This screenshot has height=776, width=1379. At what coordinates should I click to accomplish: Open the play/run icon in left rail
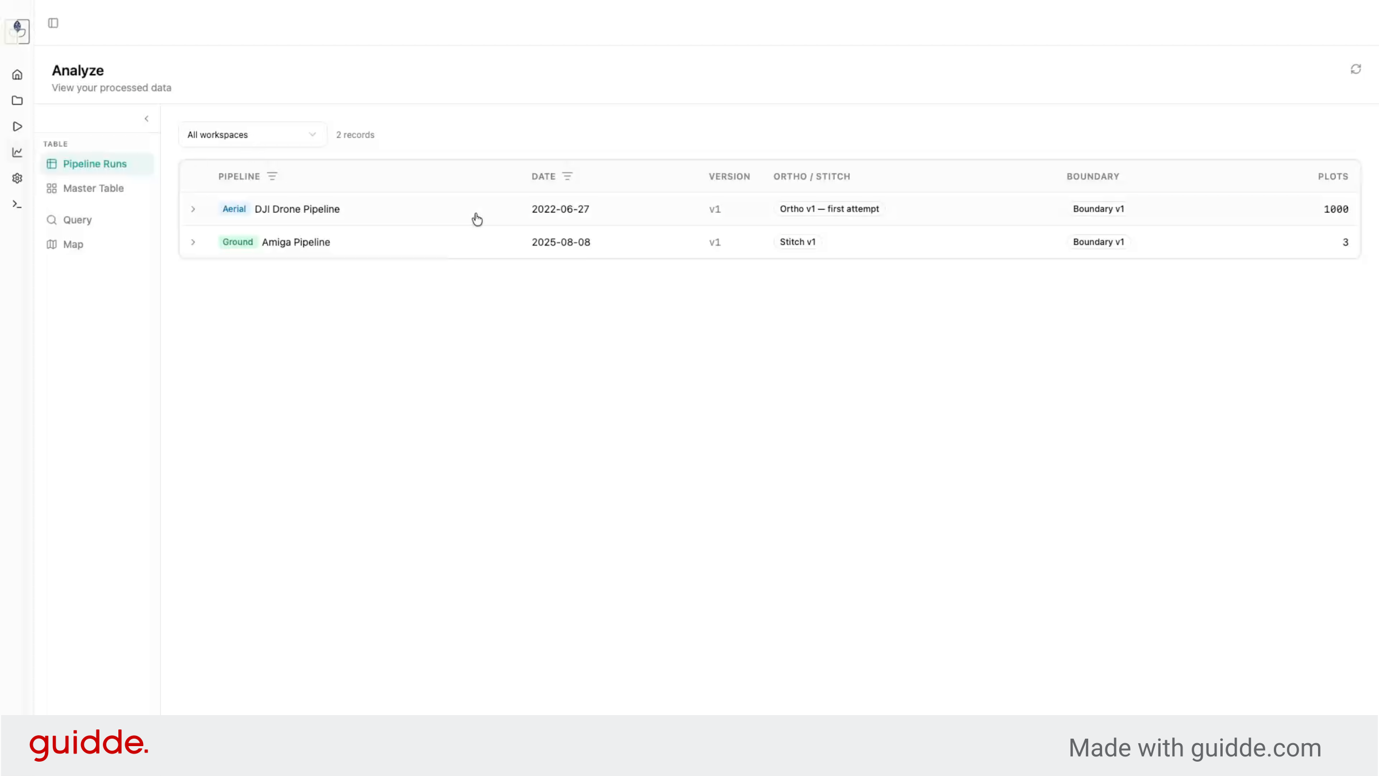click(17, 126)
